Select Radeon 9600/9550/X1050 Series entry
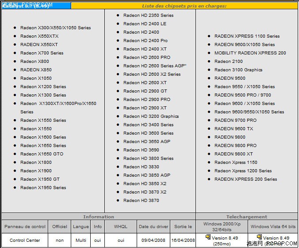Screen dimensions: 299x248 point(249,112)
